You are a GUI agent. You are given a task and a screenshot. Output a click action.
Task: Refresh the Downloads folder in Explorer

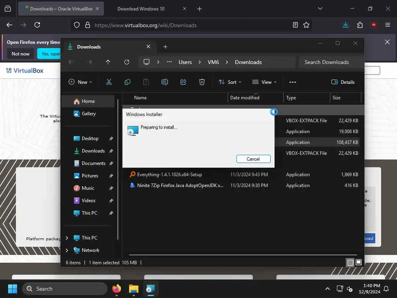tap(127, 62)
